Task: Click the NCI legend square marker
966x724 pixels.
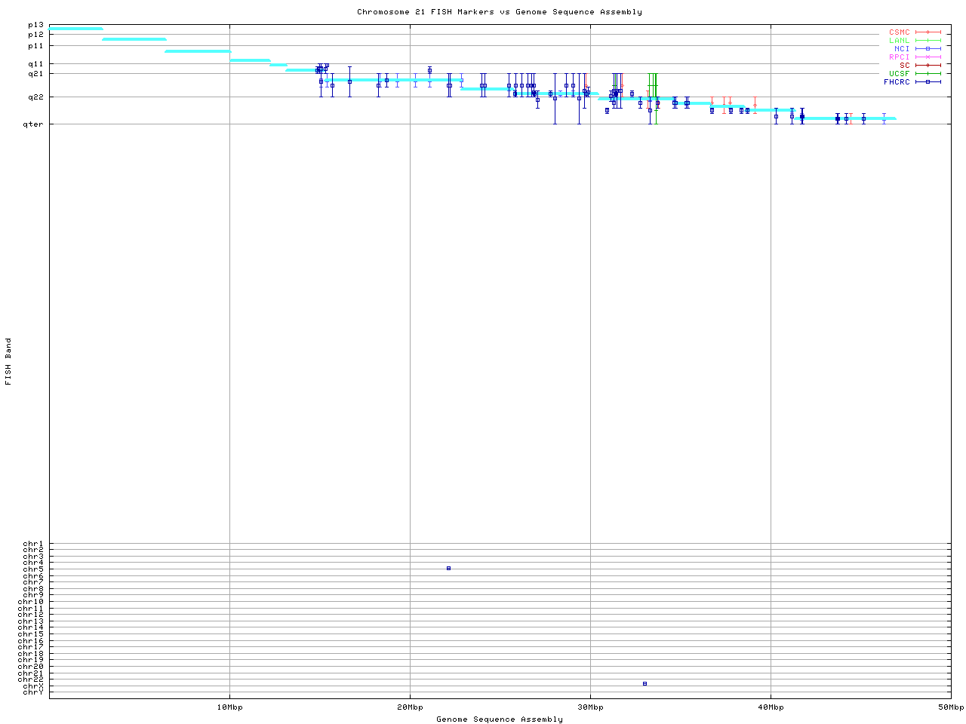Action: pos(928,49)
